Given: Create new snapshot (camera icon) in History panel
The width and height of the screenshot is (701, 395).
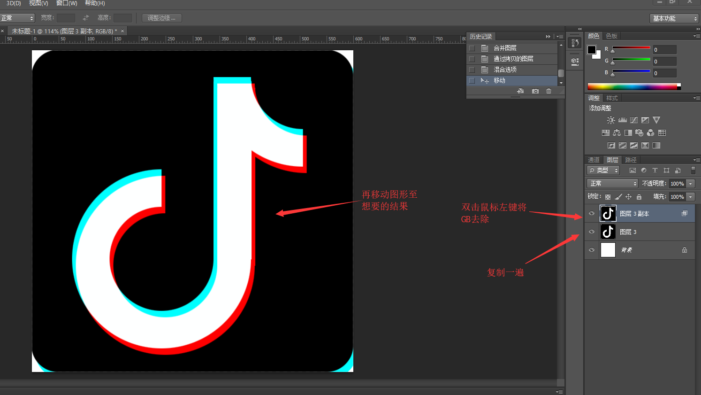Looking at the screenshot, I should 535,91.
